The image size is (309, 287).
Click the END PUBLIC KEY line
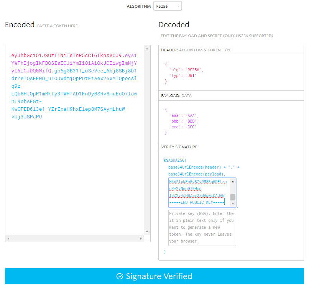(x=197, y=202)
